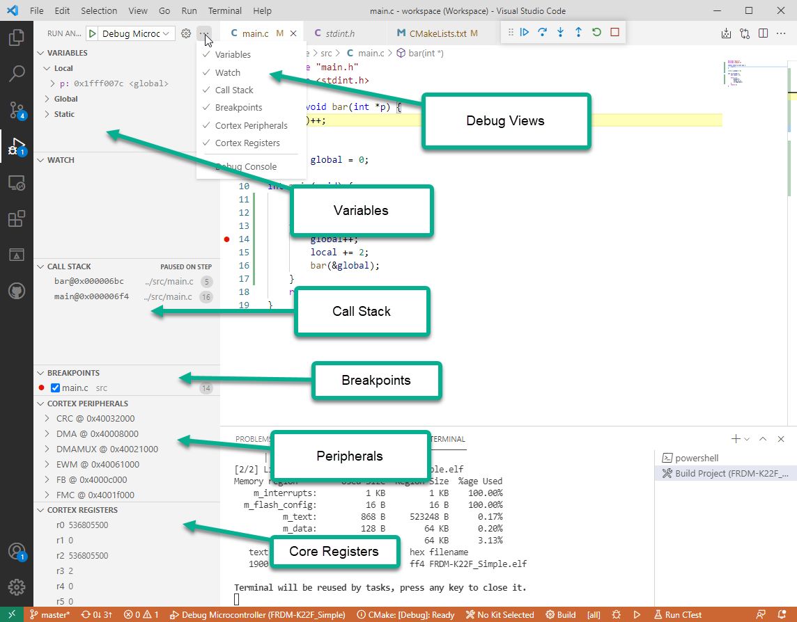Open the File menu
Image resolution: width=797 pixels, height=622 pixels.
[37, 10]
